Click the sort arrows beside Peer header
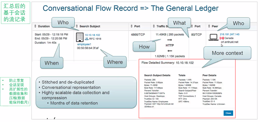The height and width of the screenshot is (122, 260). tap(209, 26)
